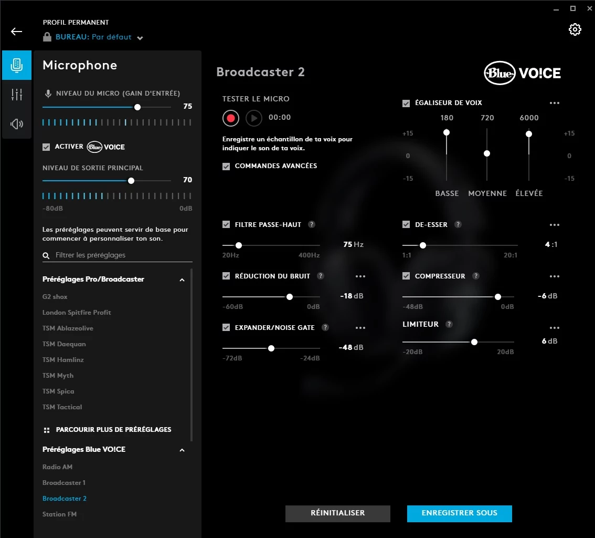Click the De-Esser ratio slider handle

pos(423,245)
